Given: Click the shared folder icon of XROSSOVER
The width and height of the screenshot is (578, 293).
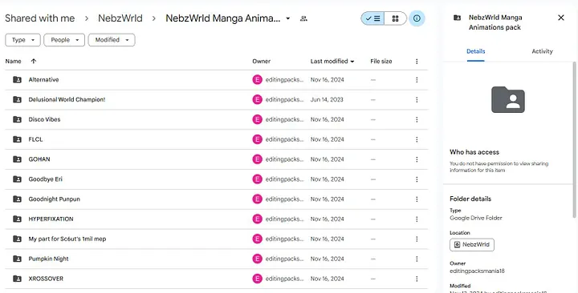Looking at the screenshot, I should (17, 279).
